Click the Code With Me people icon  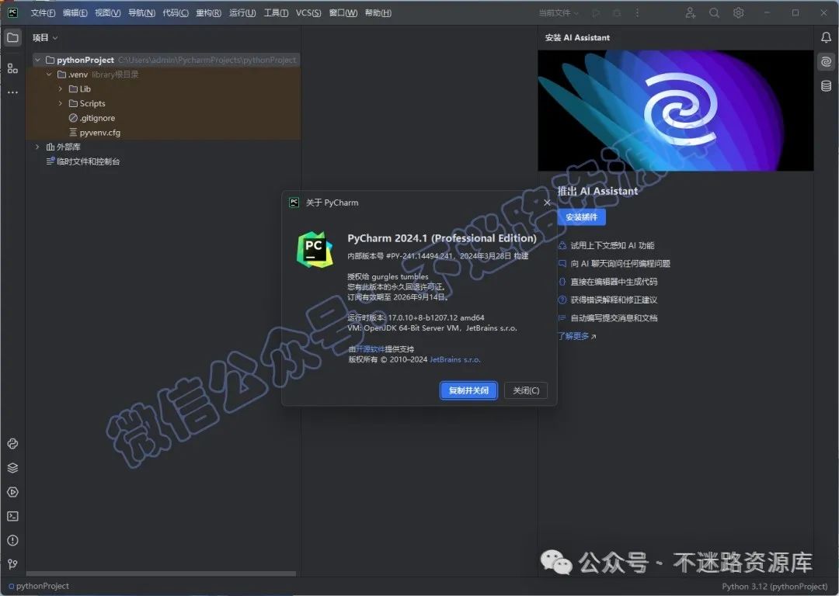(691, 13)
